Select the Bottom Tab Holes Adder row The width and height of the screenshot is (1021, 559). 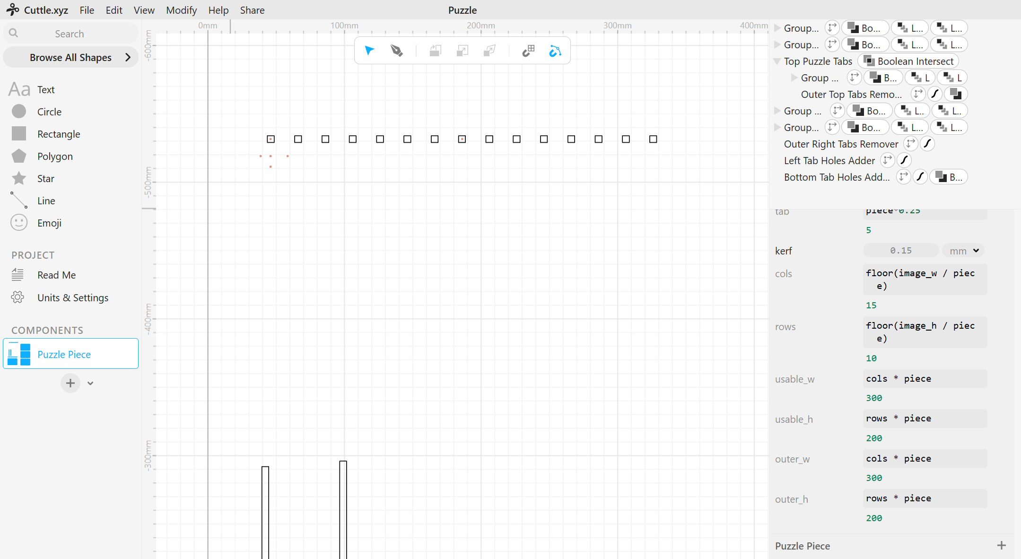pyautogui.click(x=837, y=177)
